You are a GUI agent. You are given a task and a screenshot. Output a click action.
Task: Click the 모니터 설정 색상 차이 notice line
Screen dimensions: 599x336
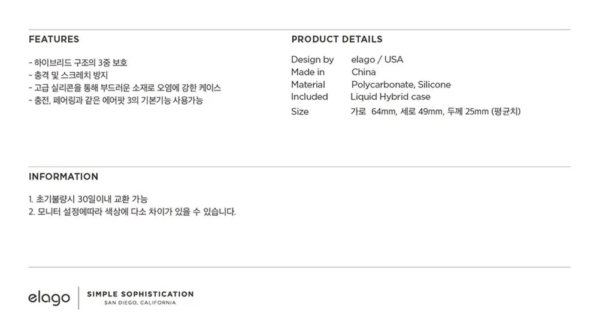(132, 212)
